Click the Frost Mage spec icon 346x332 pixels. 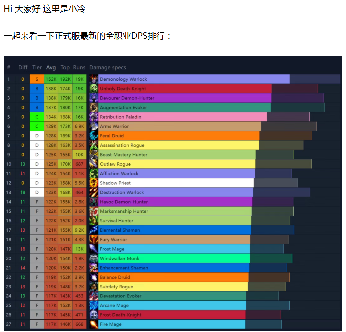[94, 249]
